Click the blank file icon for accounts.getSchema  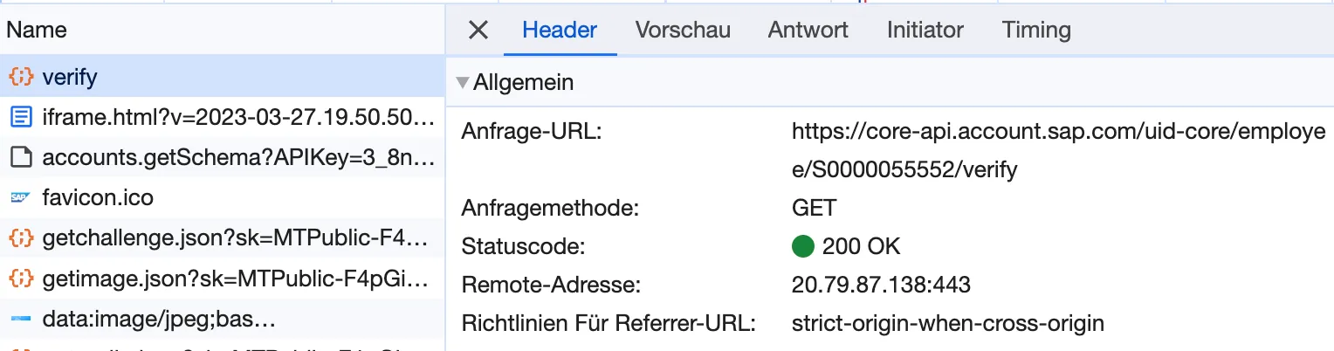click(21, 158)
